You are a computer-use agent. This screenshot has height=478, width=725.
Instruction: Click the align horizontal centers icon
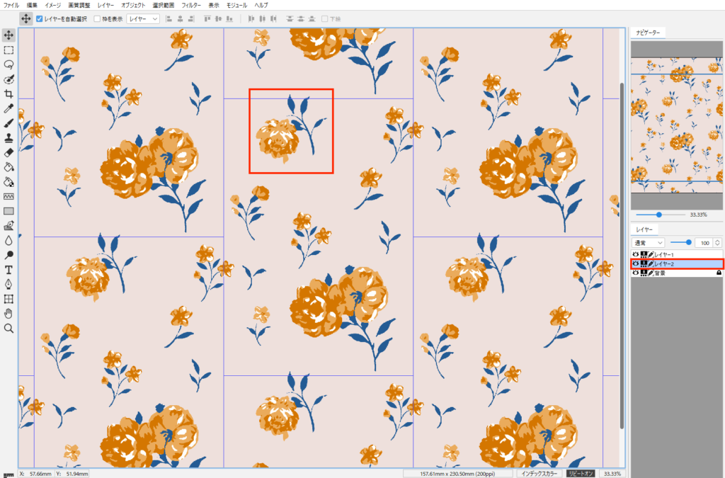tap(180, 19)
